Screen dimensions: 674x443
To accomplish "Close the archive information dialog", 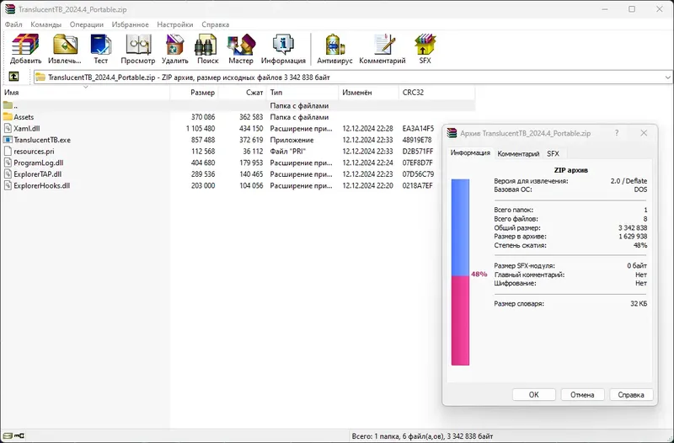I will point(644,133).
